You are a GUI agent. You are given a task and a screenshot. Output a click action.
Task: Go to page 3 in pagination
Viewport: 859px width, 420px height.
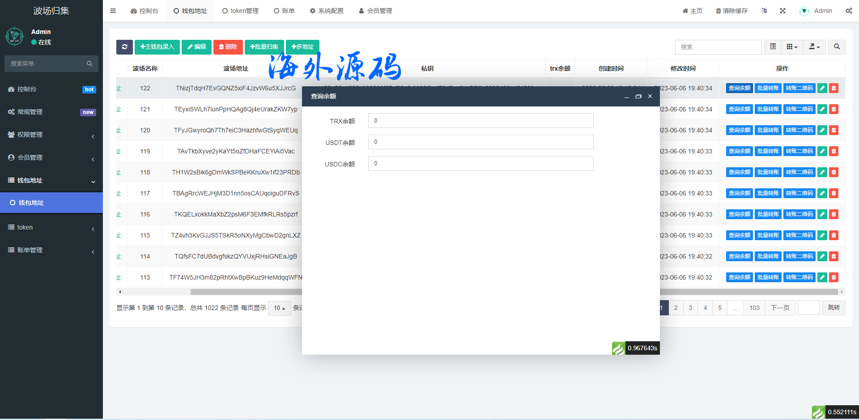(x=690, y=308)
